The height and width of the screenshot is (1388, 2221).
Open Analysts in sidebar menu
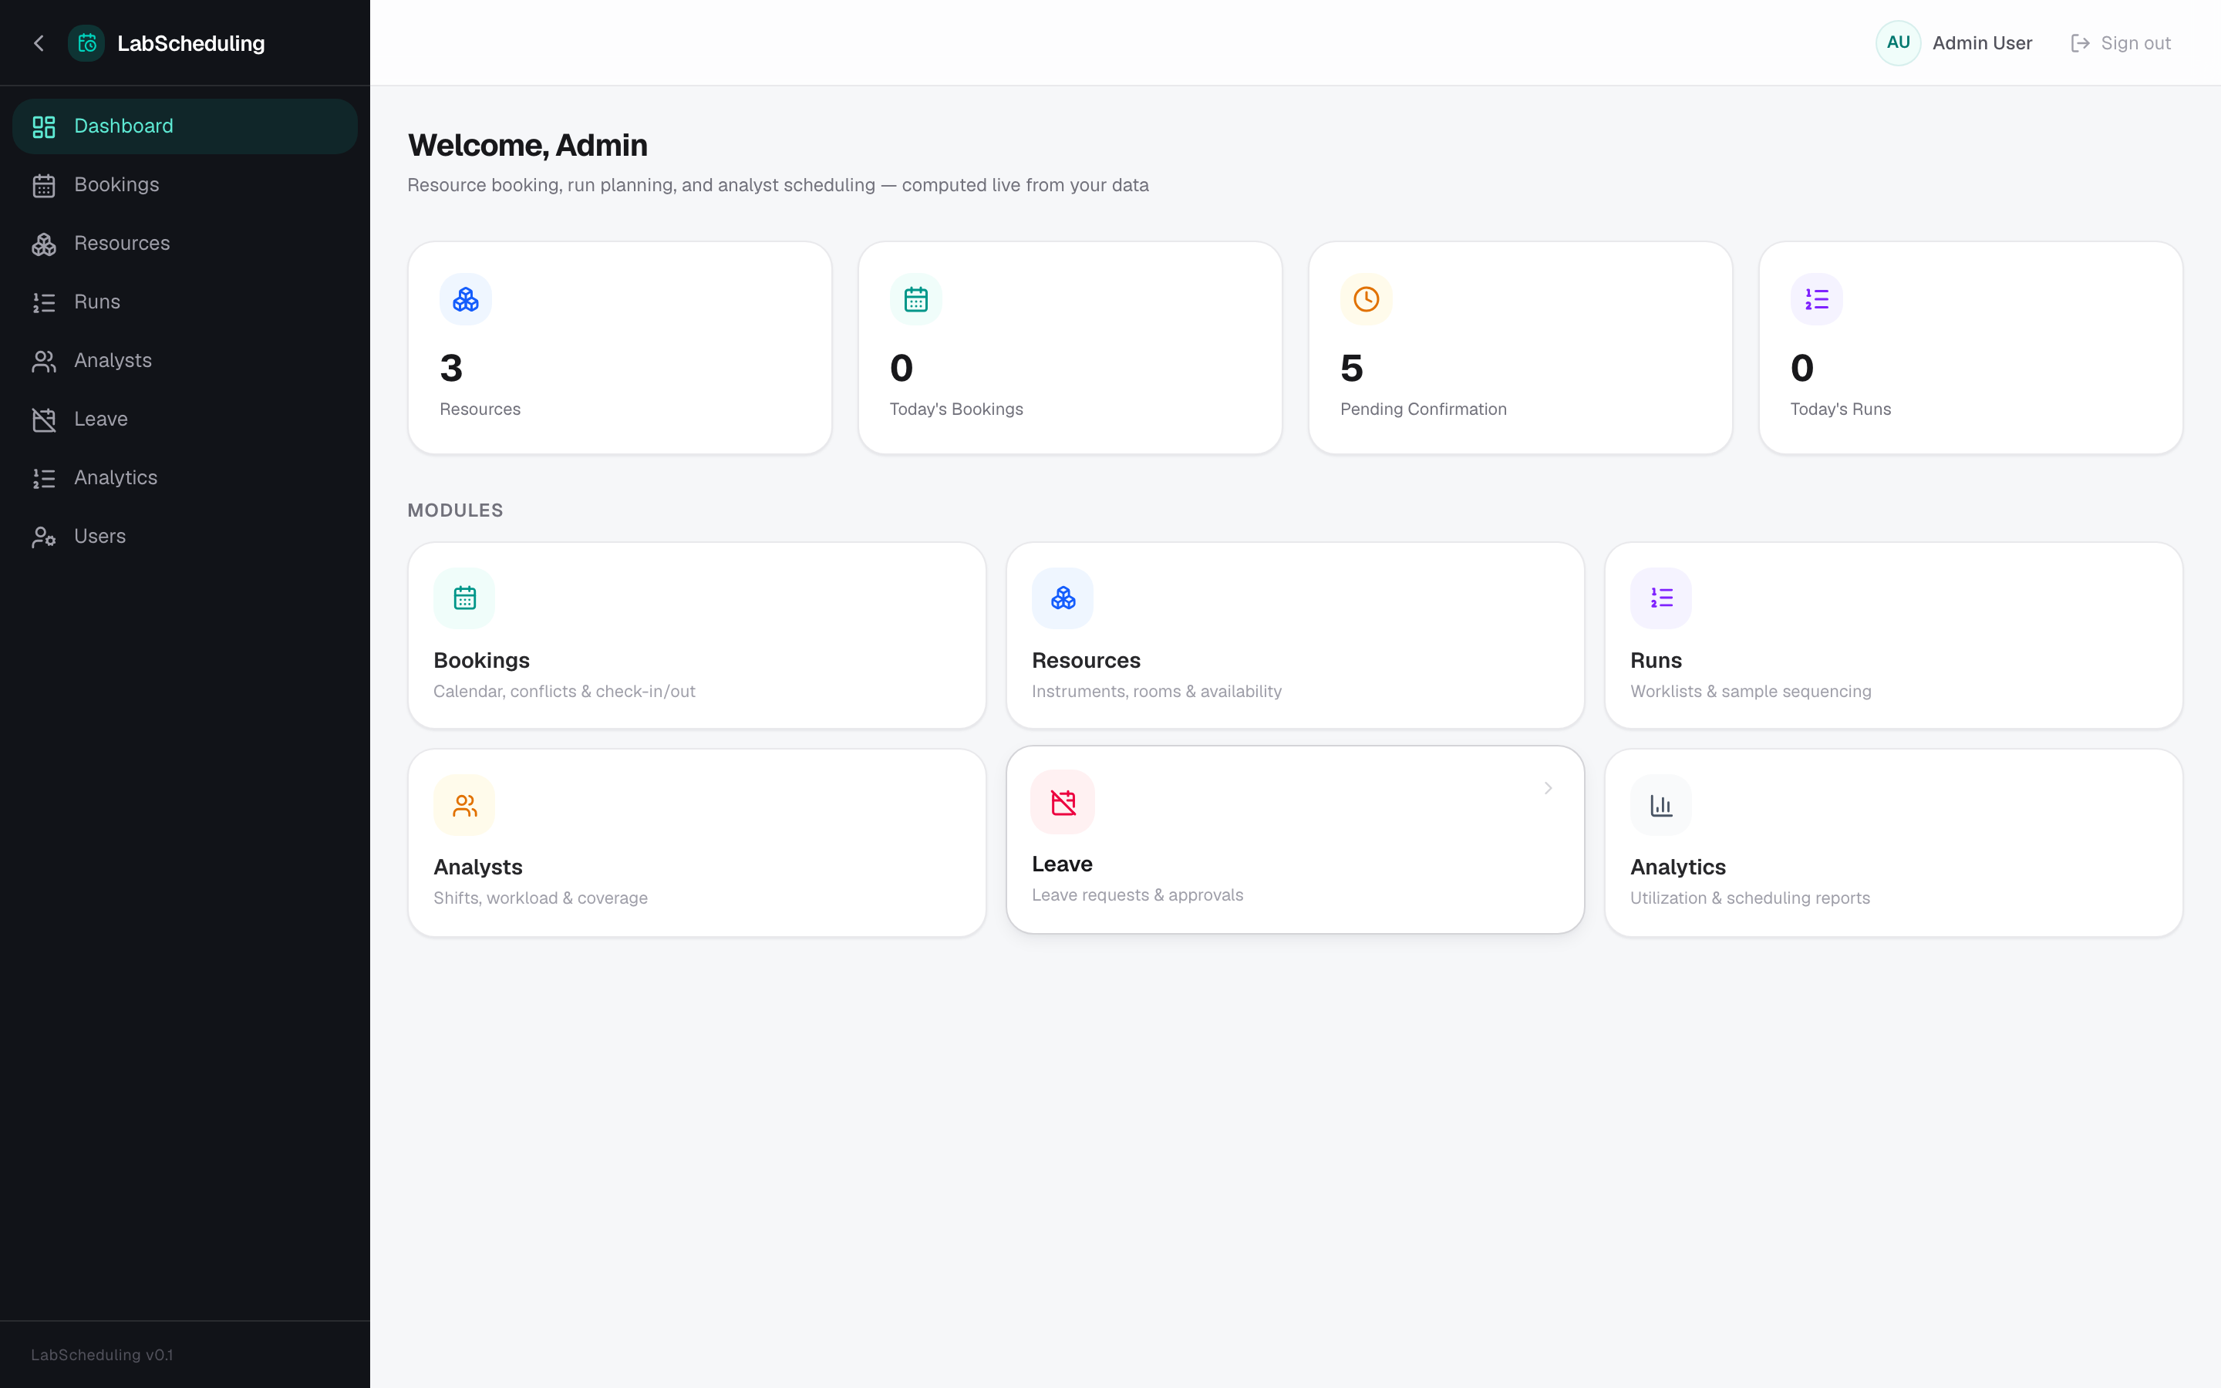(x=184, y=361)
